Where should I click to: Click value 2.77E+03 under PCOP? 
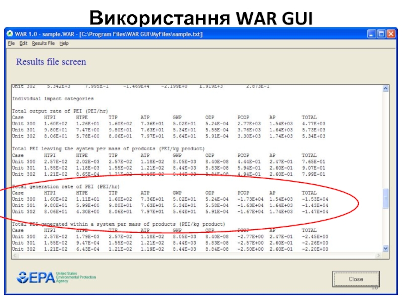pos(249,124)
